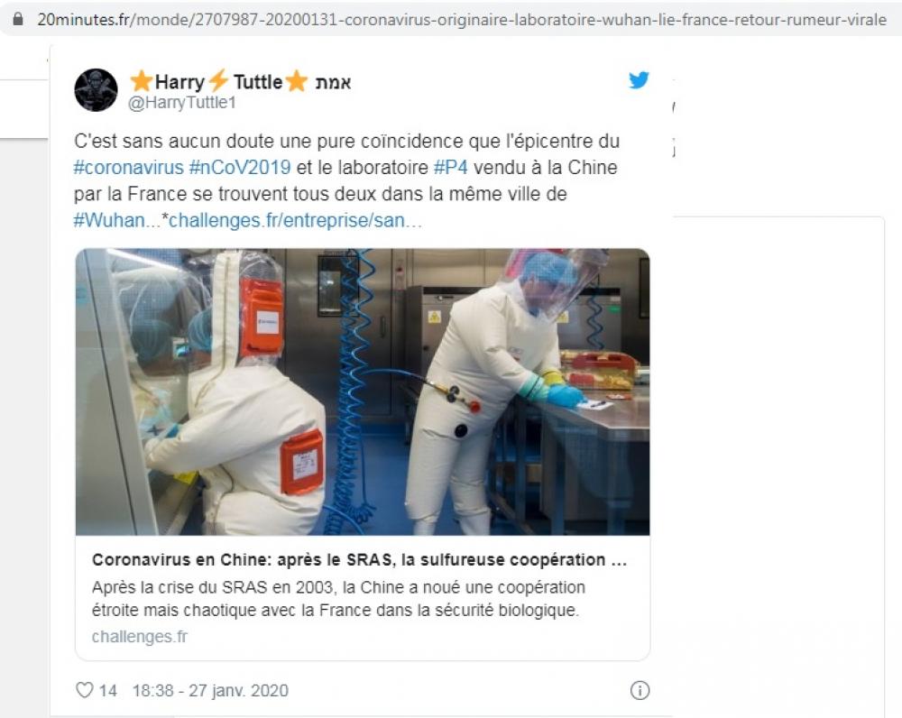Visit the challenges.fr/entreprise/san link
This screenshot has height=718, width=902.
tap(295, 220)
